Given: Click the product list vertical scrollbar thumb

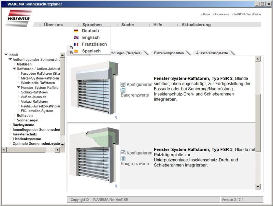Looking at the screenshot, I should pyautogui.click(x=258, y=123).
